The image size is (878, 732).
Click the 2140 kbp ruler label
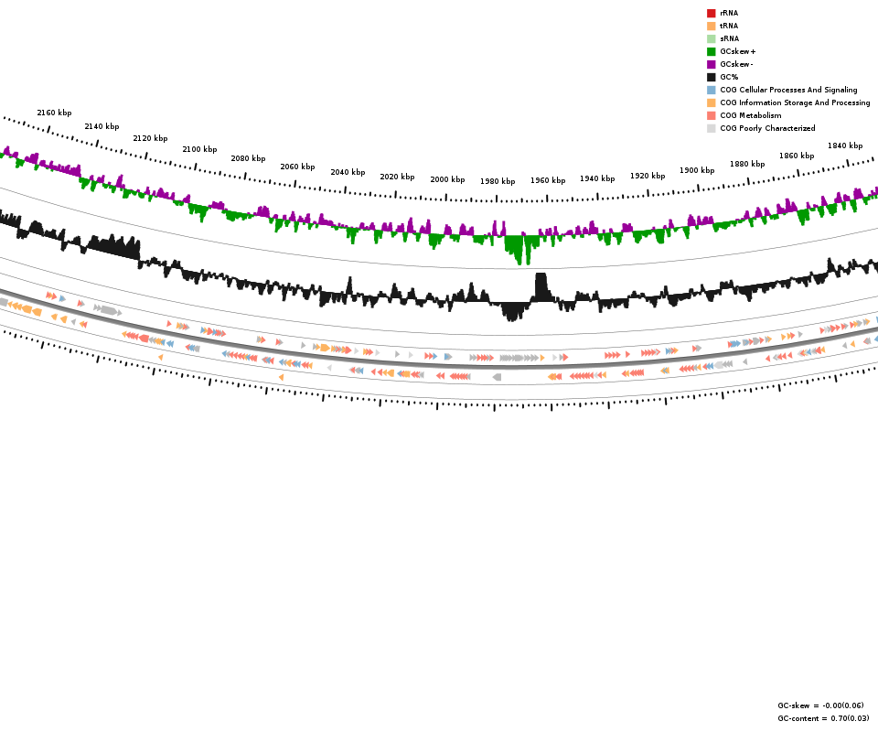(x=102, y=126)
